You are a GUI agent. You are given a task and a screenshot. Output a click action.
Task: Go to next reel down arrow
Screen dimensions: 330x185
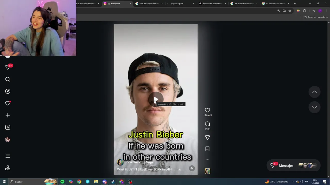tap(314, 107)
